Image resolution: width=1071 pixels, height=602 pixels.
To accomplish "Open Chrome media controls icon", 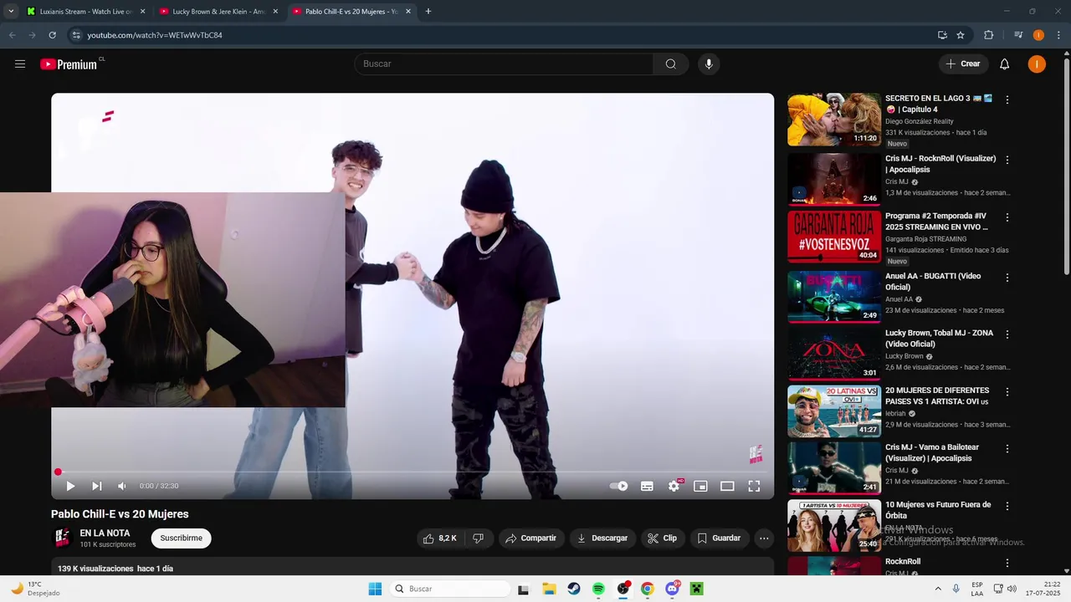I will [x=1018, y=35].
